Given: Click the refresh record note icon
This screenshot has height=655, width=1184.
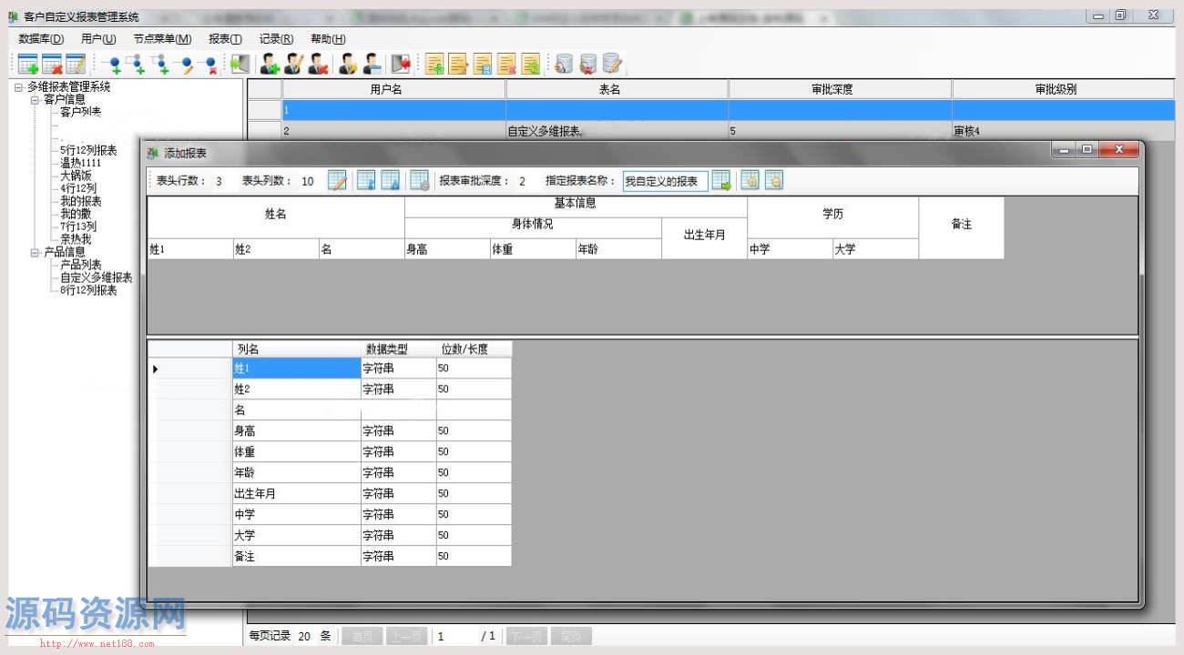Looking at the screenshot, I should pyautogui.click(x=530, y=64).
